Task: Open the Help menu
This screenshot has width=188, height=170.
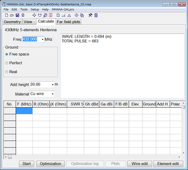Action: coord(45,9)
